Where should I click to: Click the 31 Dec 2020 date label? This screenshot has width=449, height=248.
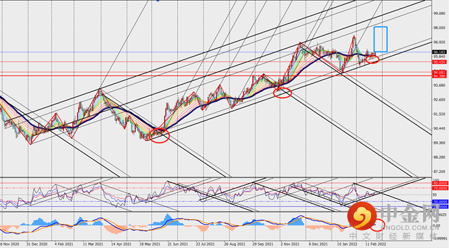coord(37,244)
